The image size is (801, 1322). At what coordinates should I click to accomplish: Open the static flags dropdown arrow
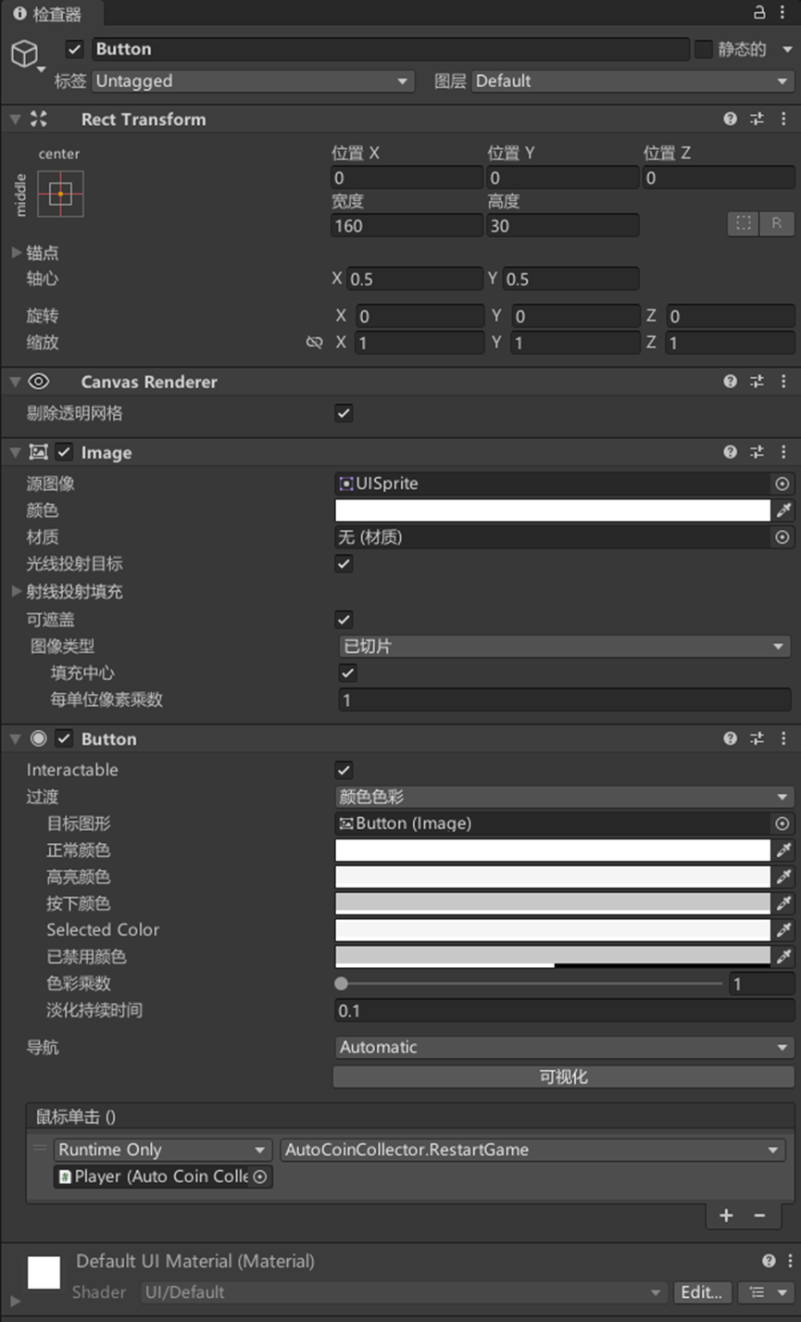[788, 50]
